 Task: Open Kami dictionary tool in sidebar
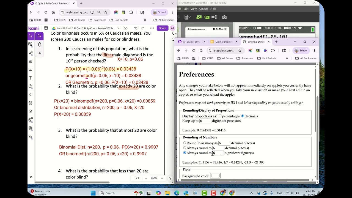(x=30, y=44)
